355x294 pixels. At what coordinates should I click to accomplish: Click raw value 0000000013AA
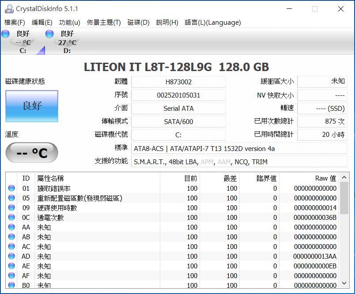315,256
